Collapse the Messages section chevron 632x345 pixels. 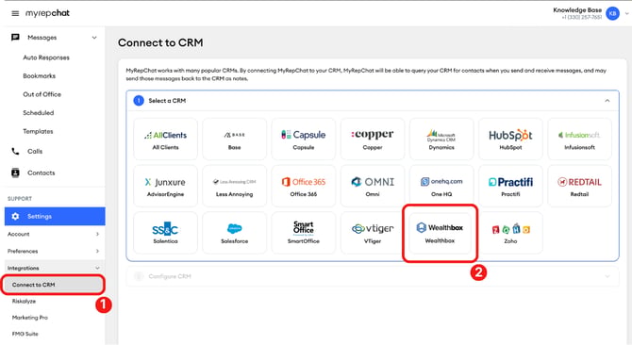pos(94,38)
